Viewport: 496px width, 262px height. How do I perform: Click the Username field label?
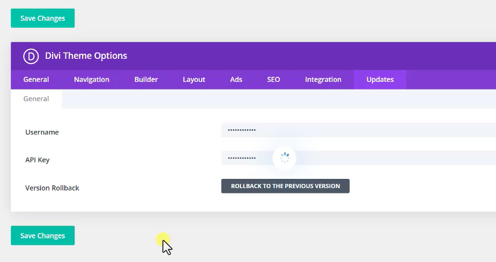(x=42, y=132)
